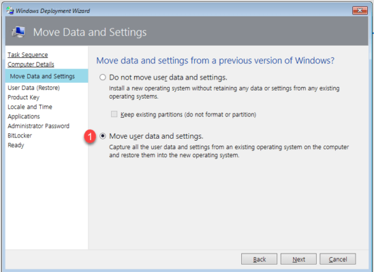Viewport: 374px width, 272px height.
Task: Select Ready step in sidebar
Action: click(x=16, y=145)
